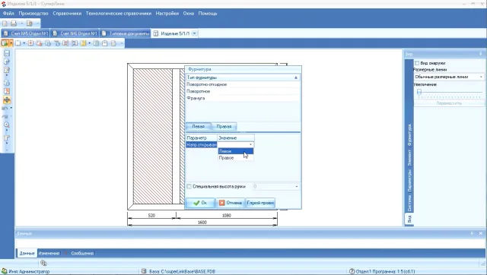Click the document icon on Счет №5 Отдел №1 tab
Image resolution: width=487 pixels, height=275 pixels.
(x=5, y=33)
